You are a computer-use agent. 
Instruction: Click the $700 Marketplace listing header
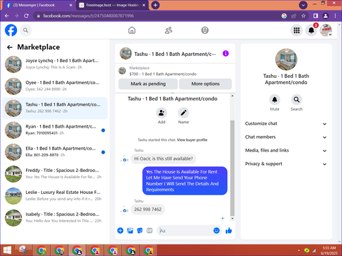click(175, 71)
